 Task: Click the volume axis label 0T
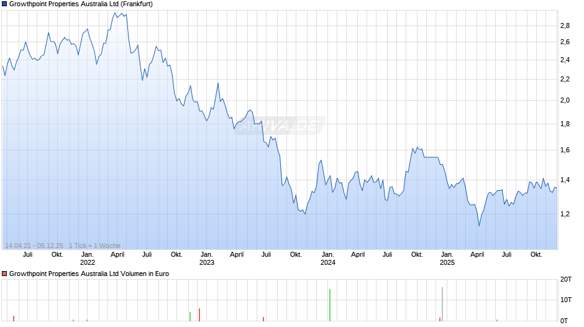coord(564,321)
